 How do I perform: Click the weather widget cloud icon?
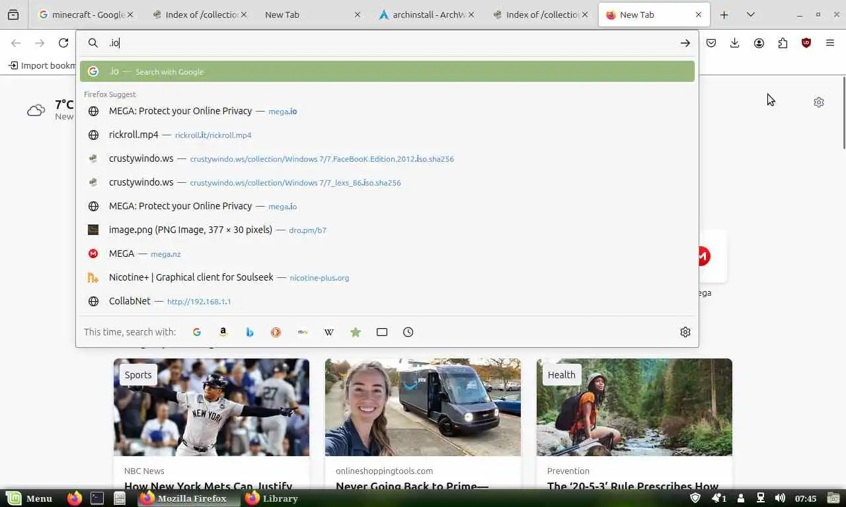click(x=36, y=110)
